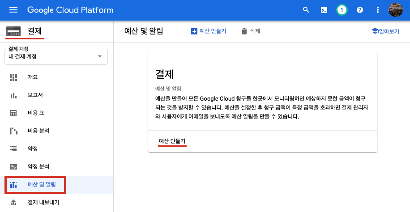The image size is (410, 212).
Task: Click the 약정 분석 percent icon
Action: coord(13,167)
